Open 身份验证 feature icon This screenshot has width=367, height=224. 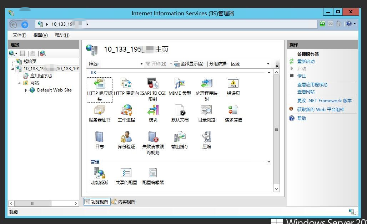point(126,140)
